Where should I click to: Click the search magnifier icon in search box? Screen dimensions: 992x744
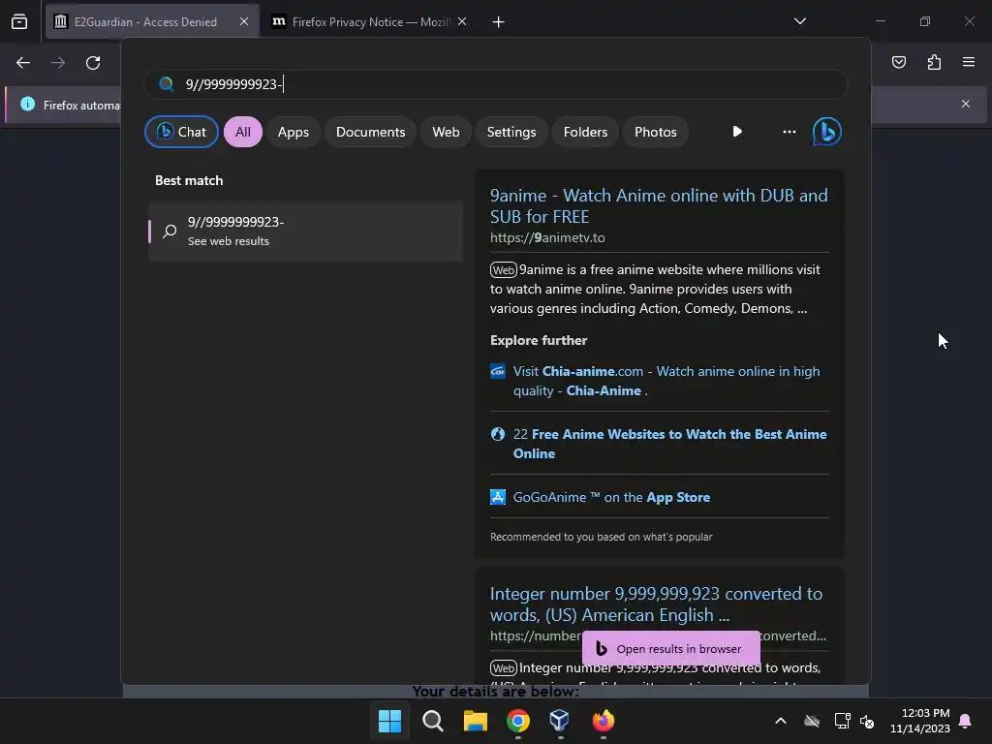(x=166, y=84)
